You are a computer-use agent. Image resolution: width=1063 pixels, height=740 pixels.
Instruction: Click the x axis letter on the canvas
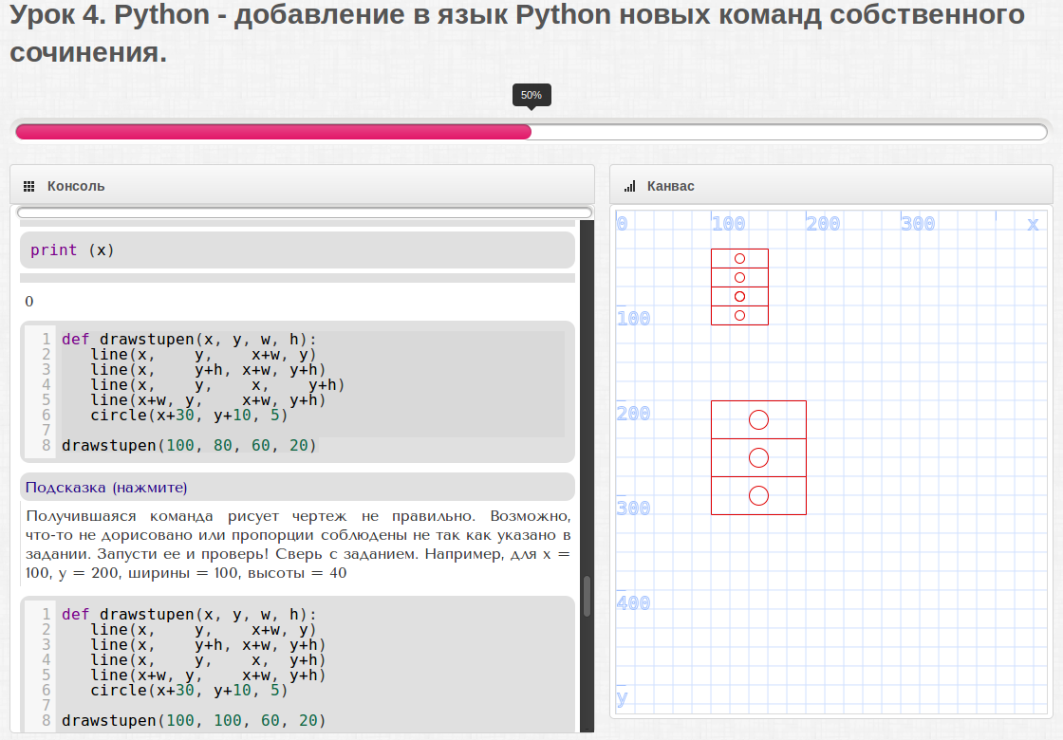coord(1033,224)
